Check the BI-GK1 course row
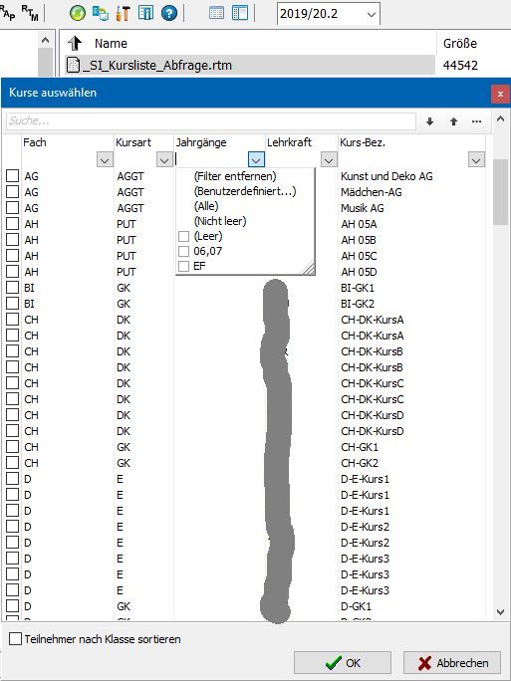Screen dimensions: 511x681 pos(12,288)
